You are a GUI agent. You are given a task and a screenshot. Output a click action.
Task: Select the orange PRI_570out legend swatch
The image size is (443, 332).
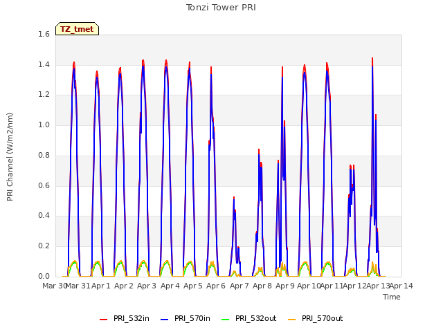pos(292,319)
